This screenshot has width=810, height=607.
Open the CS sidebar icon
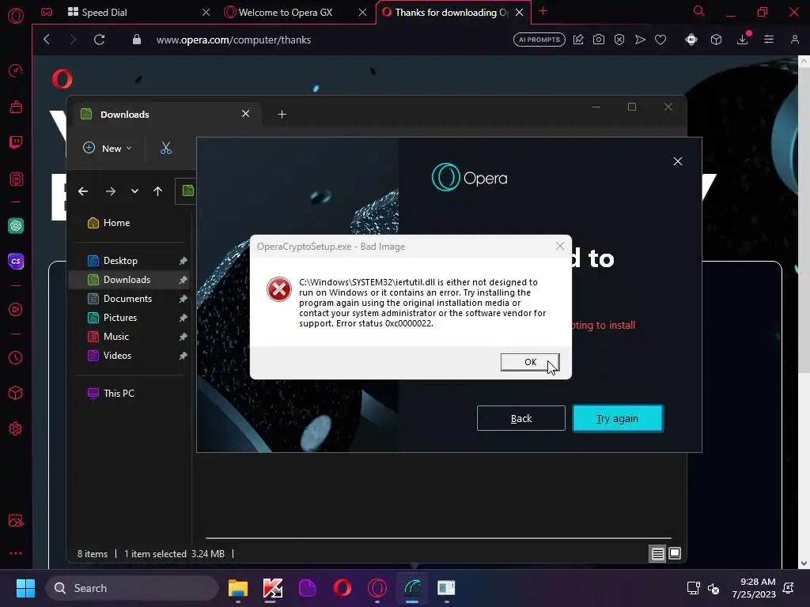pos(16,261)
